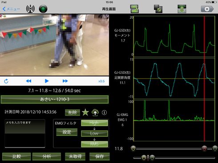218x163 pixels.
Task: Open EMG filter 設定 button
Action: click(x=67, y=132)
